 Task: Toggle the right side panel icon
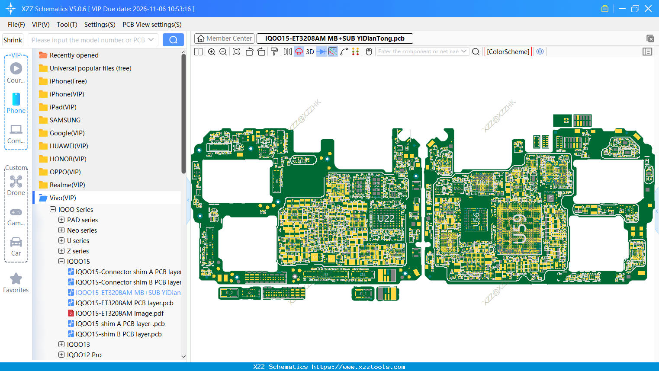click(x=647, y=52)
